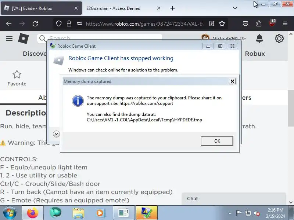Open the Windows Start menu orb
This screenshot has width=294, height=220.
(x=10, y=213)
